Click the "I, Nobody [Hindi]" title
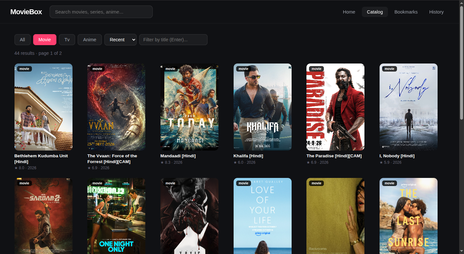 tap(397, 156)
